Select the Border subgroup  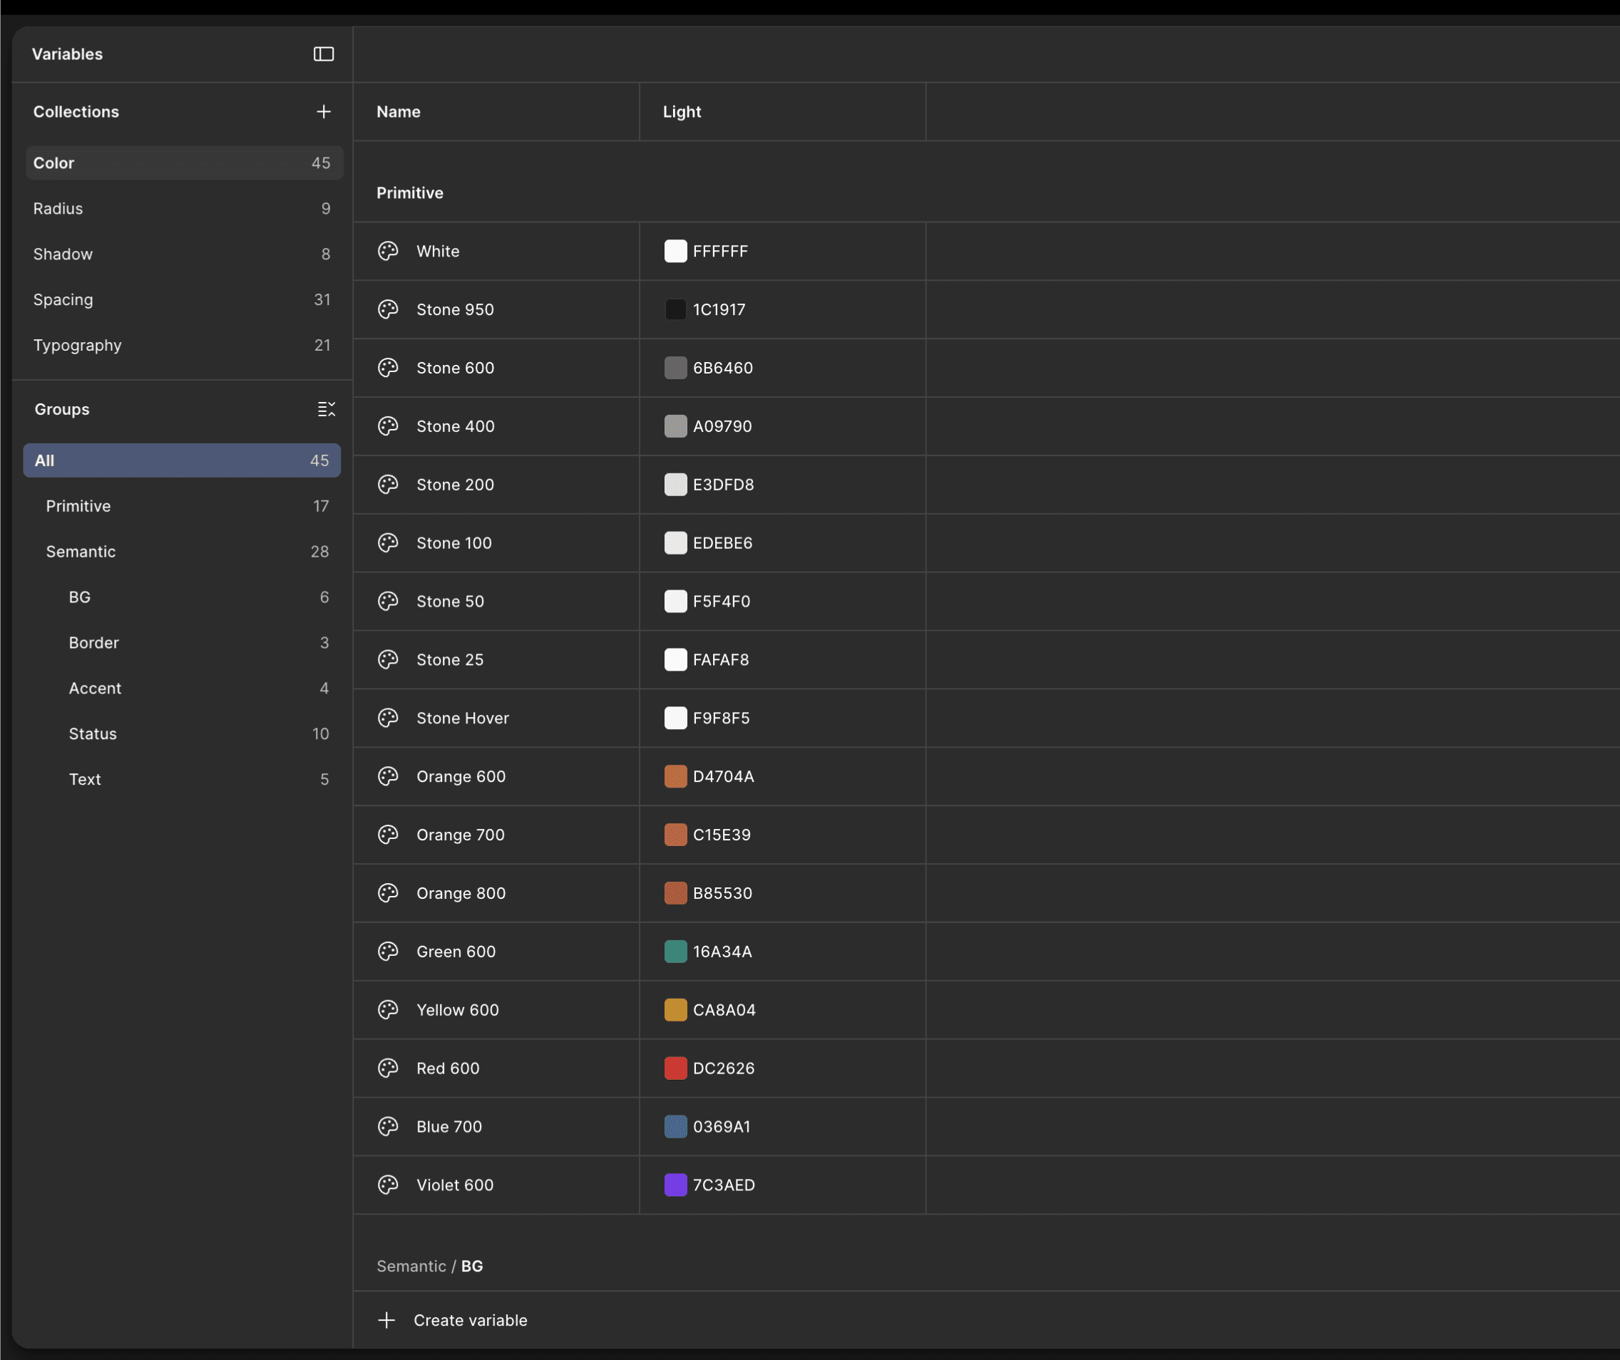93,642
